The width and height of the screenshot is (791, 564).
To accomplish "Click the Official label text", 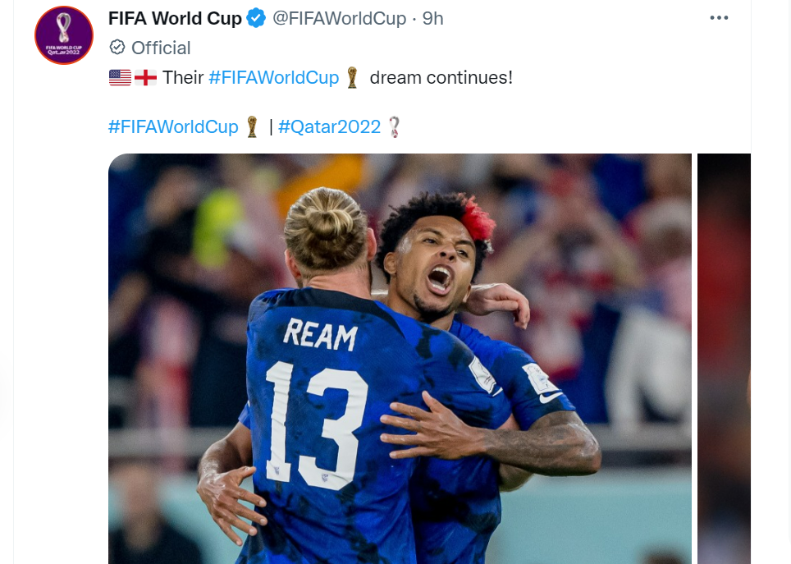I will click(x=161, y=48).
